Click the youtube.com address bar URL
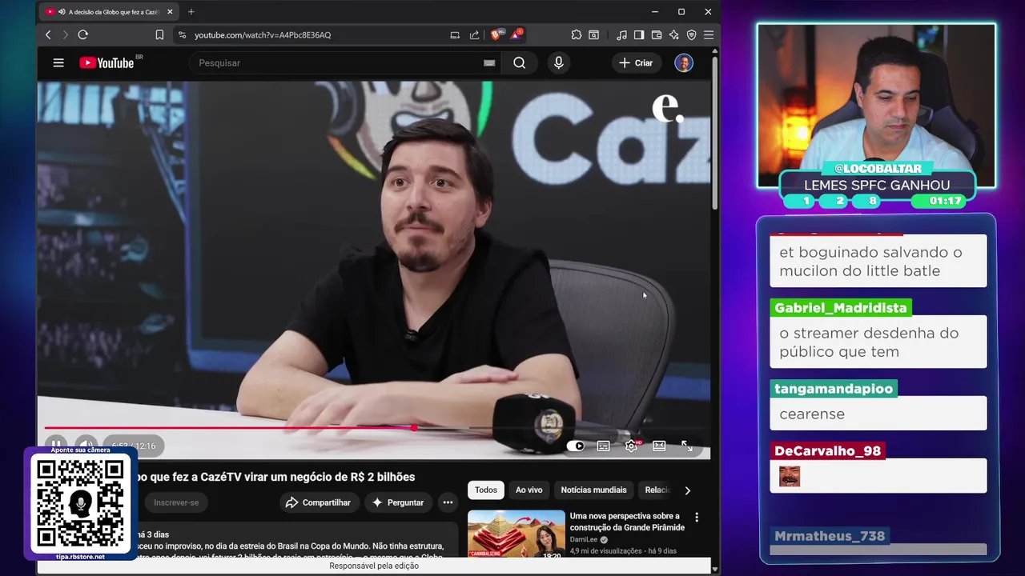Viewport: 1025px width, 576px height. click(x=263, y=35)
